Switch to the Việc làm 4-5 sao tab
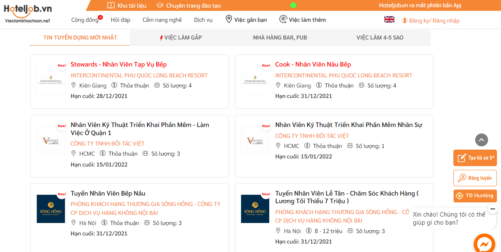 380,37
